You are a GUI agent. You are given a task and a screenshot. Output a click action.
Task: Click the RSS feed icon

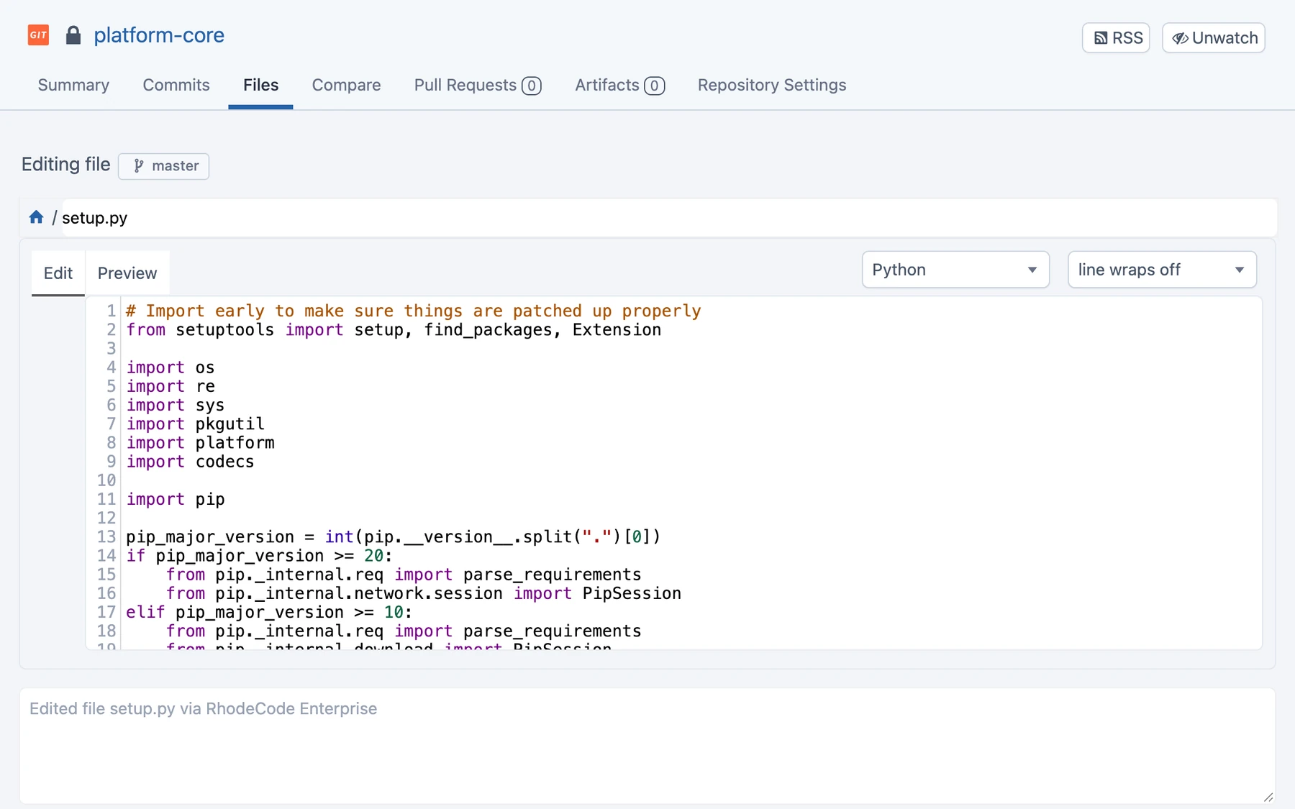(1101, 38)
